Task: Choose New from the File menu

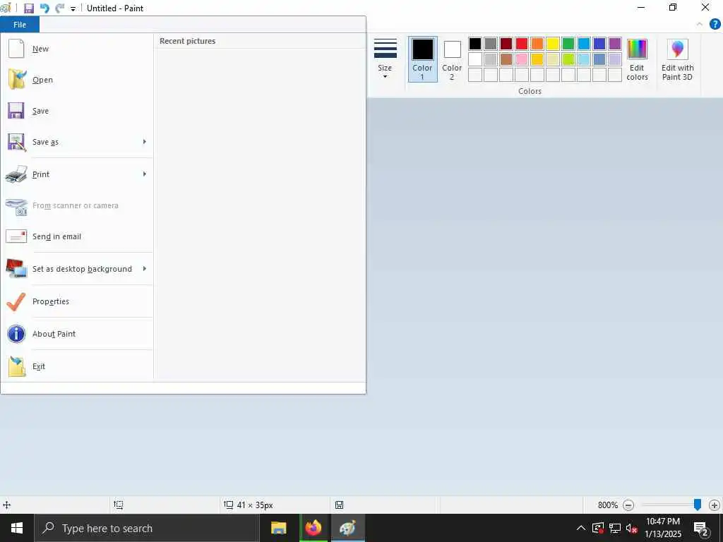Action: (x=78, y=49)
